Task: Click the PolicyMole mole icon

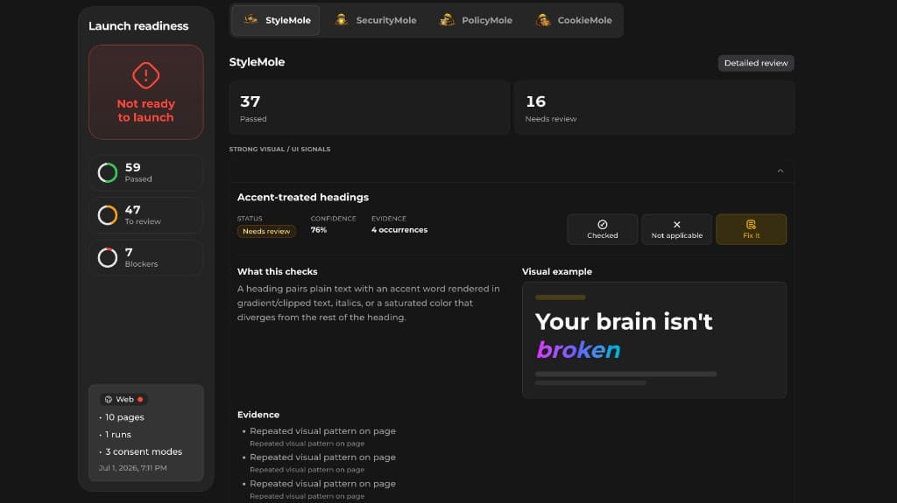Action: tap(447, 20)
